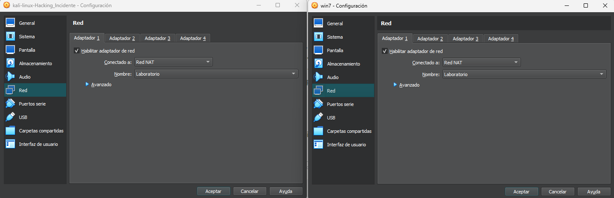The height and width of the screenshot is (198, 614).
Task: Toggle Habilitar adaptador de red in kali-linux
Action: (77, 51)
